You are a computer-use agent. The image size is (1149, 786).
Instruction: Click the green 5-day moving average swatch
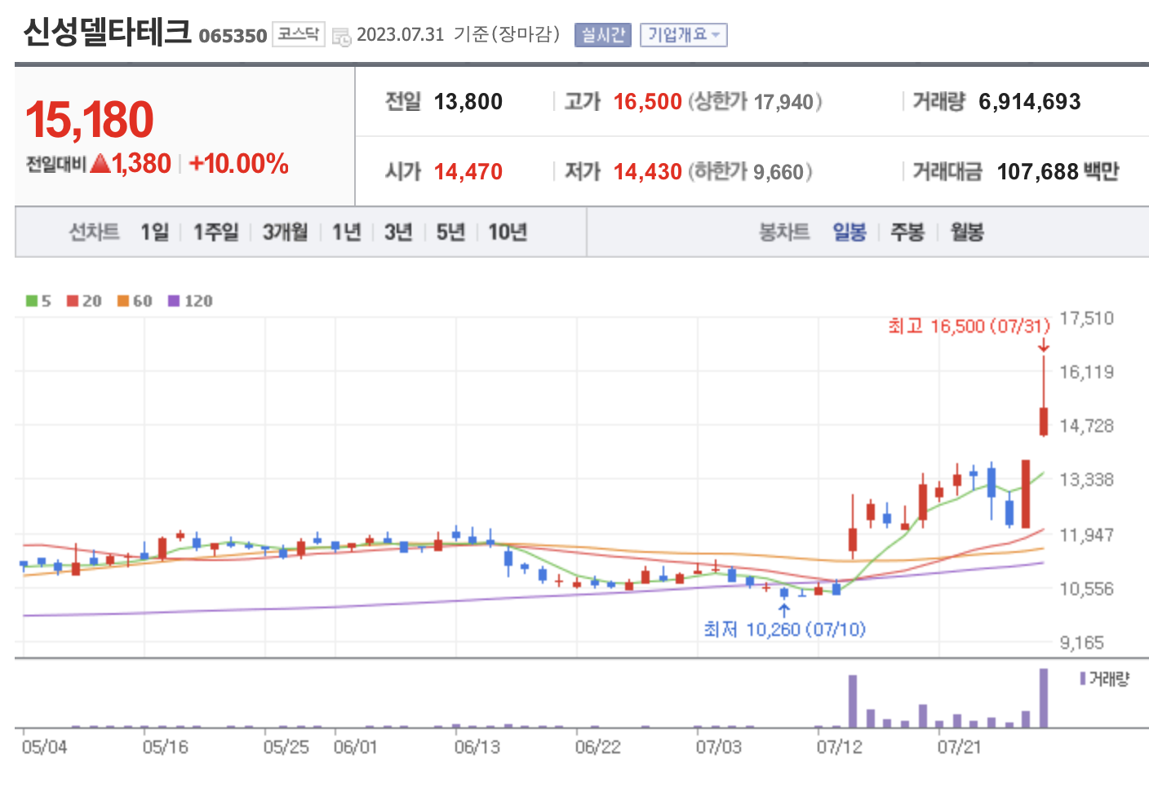point(32,301)
